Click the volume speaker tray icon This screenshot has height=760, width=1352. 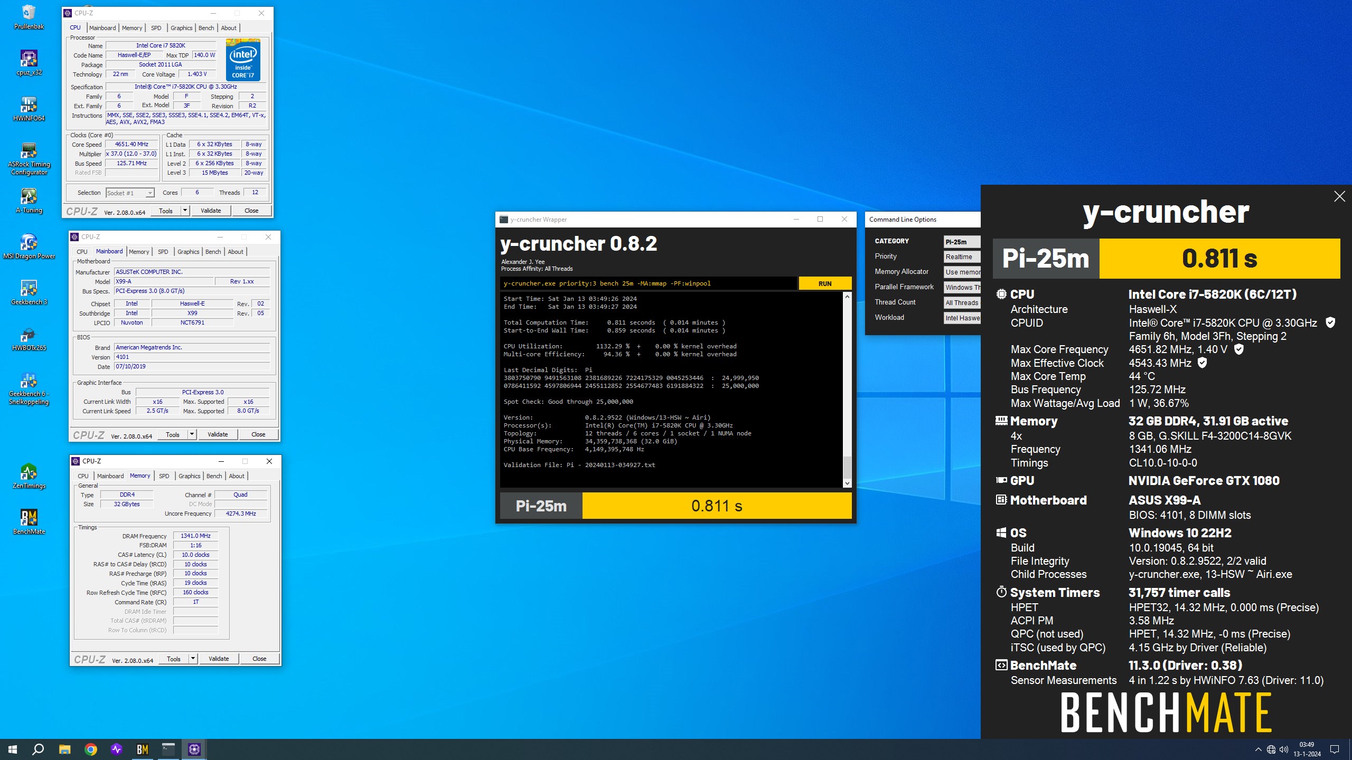pos(1284,749)
